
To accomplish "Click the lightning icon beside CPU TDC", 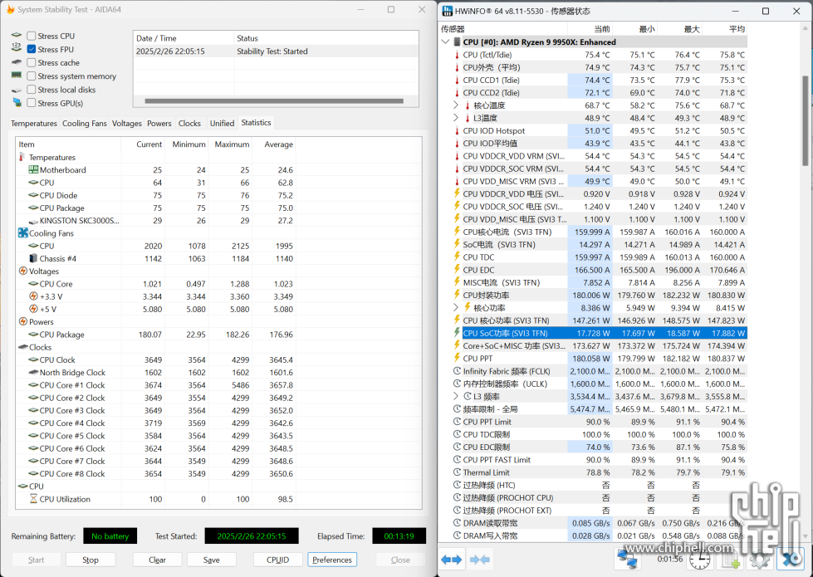I will [x=457, y=257].
